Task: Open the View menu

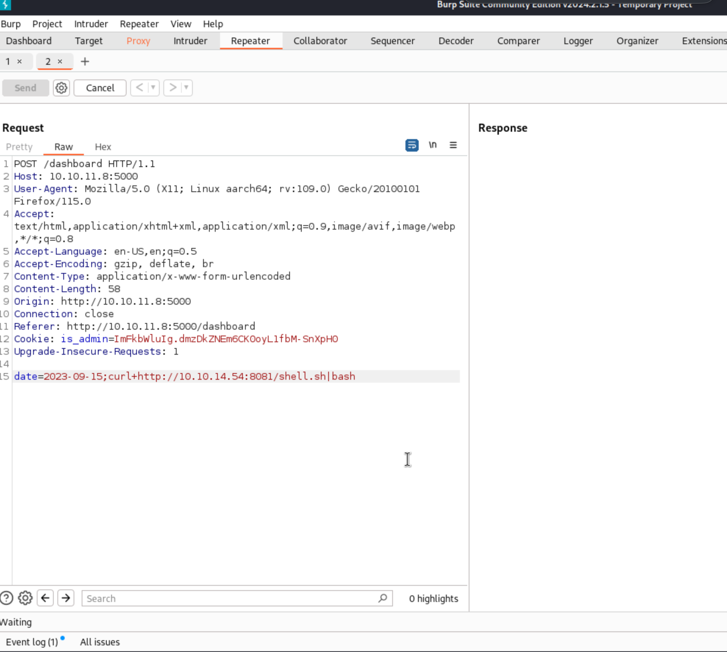Action: [181, 24]
